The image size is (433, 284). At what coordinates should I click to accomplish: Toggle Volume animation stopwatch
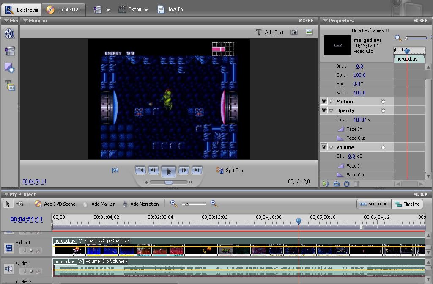pos(383,147)
